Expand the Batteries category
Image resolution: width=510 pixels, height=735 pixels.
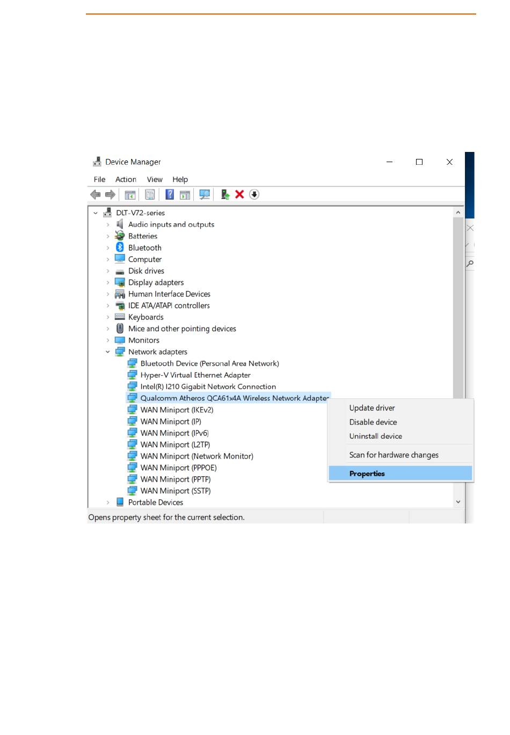[108, 236]
